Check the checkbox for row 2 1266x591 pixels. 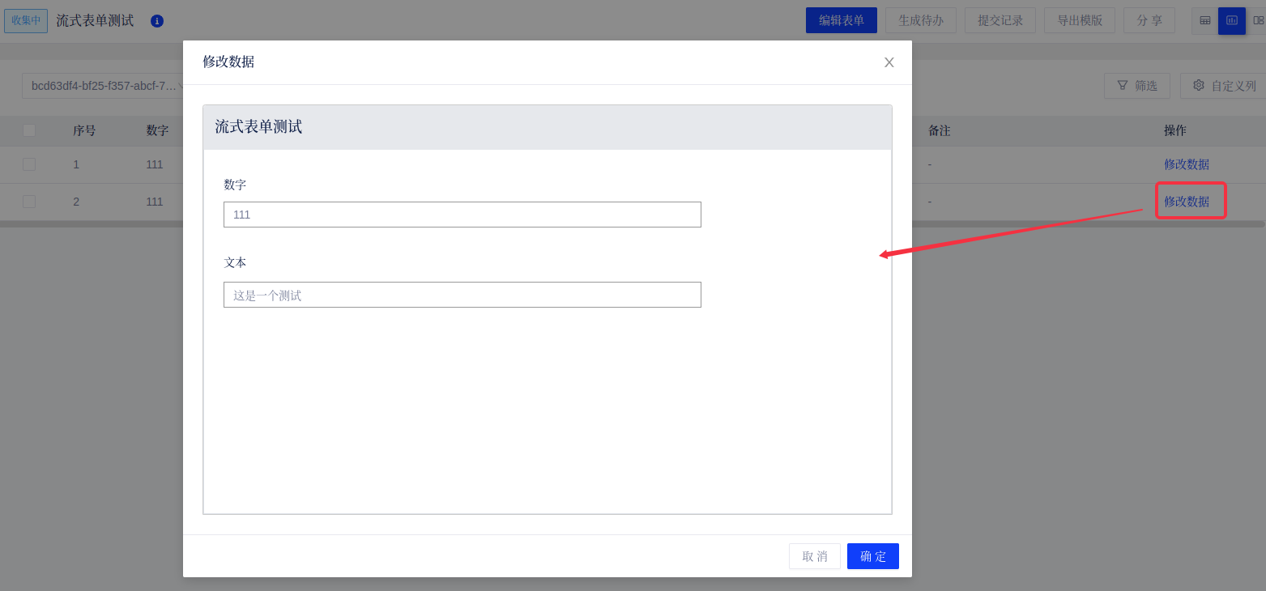[x=29, y=202]
